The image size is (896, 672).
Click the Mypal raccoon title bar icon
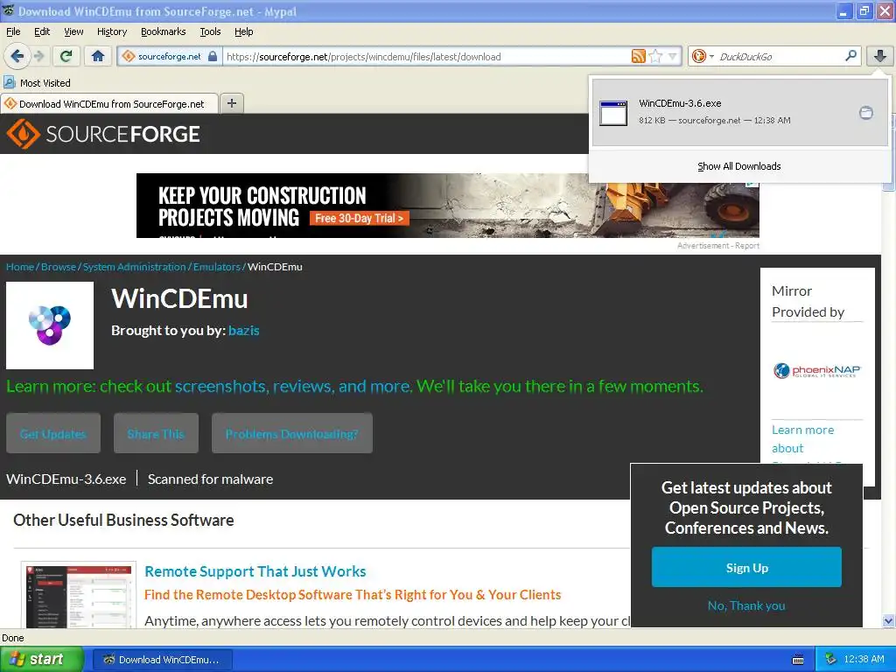8,10
